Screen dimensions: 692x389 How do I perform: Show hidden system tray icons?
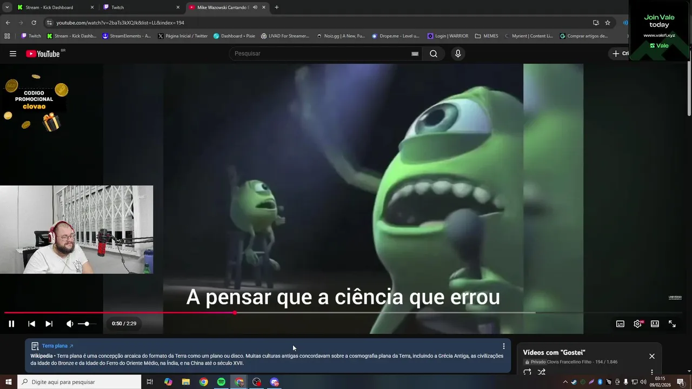565,382
